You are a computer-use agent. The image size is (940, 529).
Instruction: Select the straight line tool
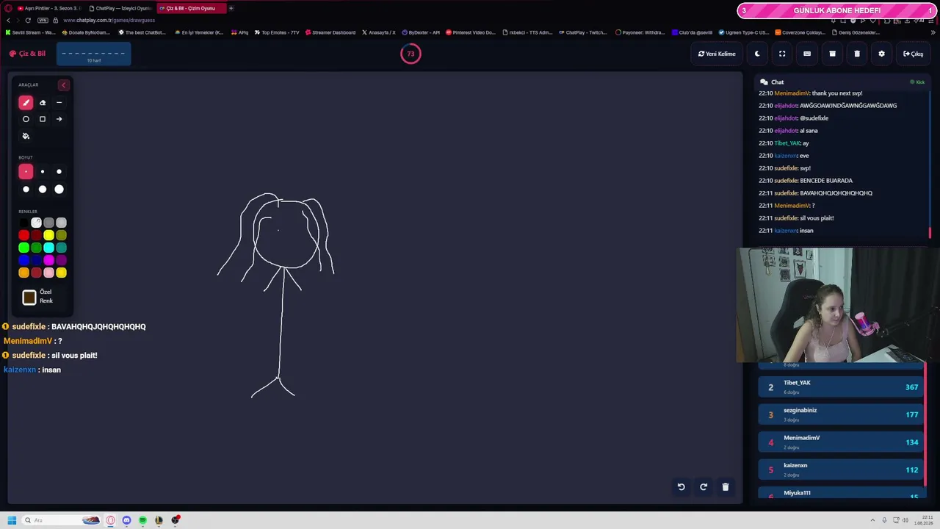(x=59, y=103)
